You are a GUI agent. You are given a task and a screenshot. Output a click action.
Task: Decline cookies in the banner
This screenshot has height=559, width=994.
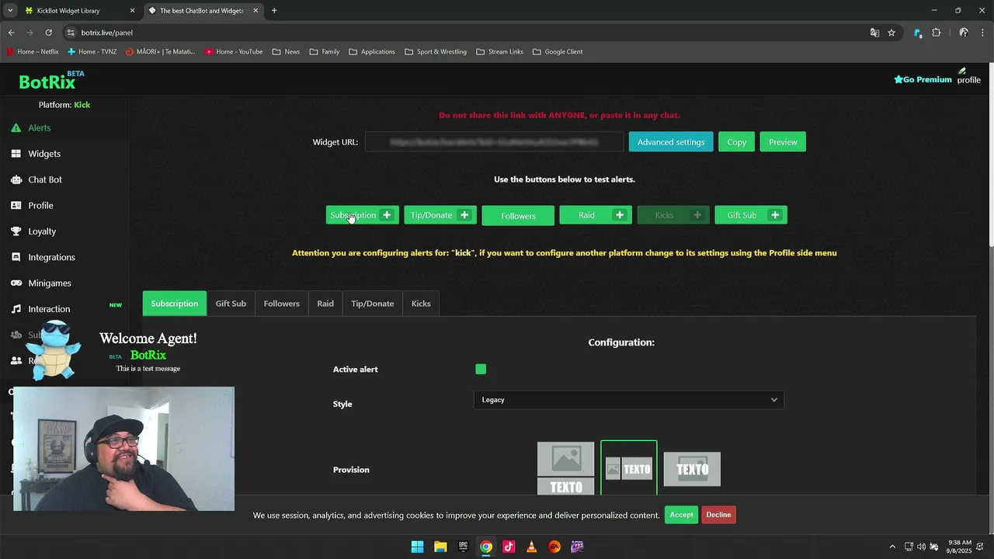point(718,515)
